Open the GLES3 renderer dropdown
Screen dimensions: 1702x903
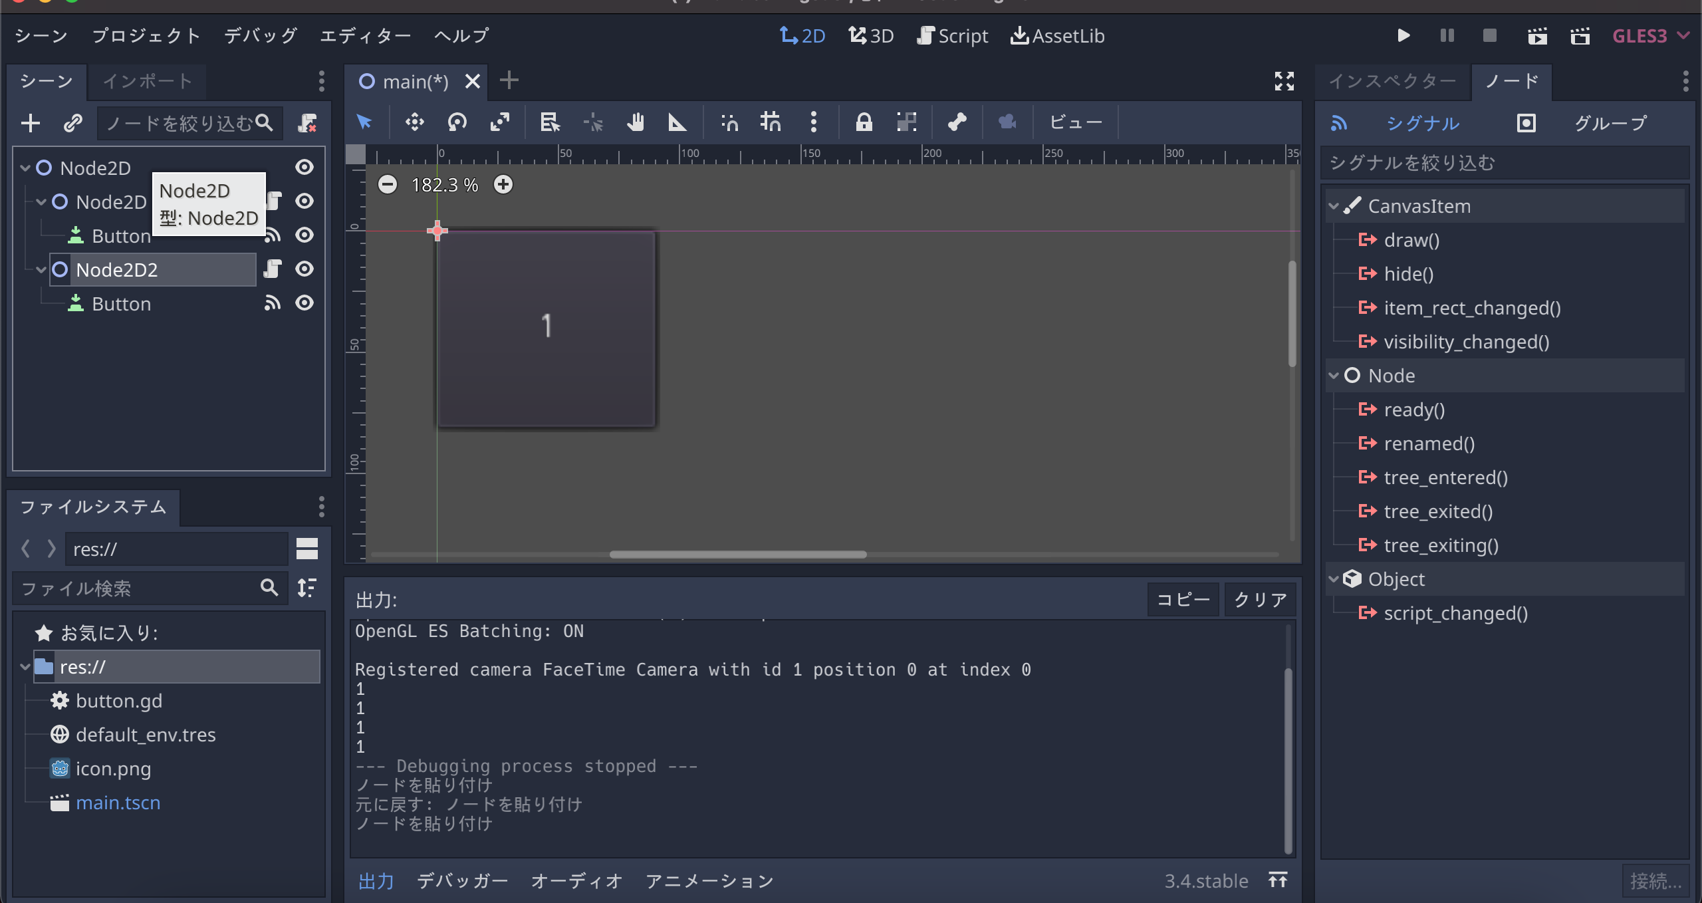tap(1650, 36)
